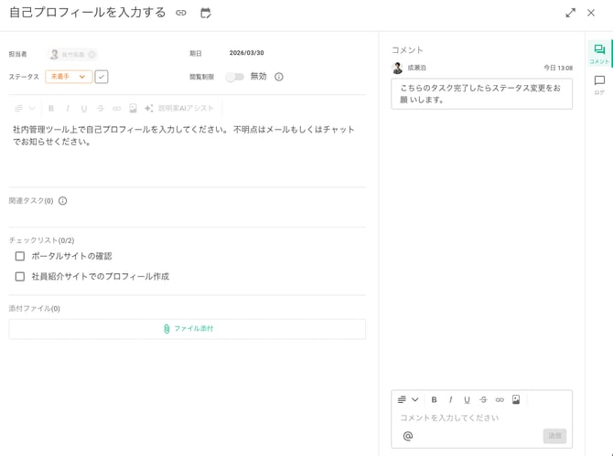Click the @ mention icon in comment box
This screenshot has height=456, width=613.
pyautogui.click(x=408, y=436)
